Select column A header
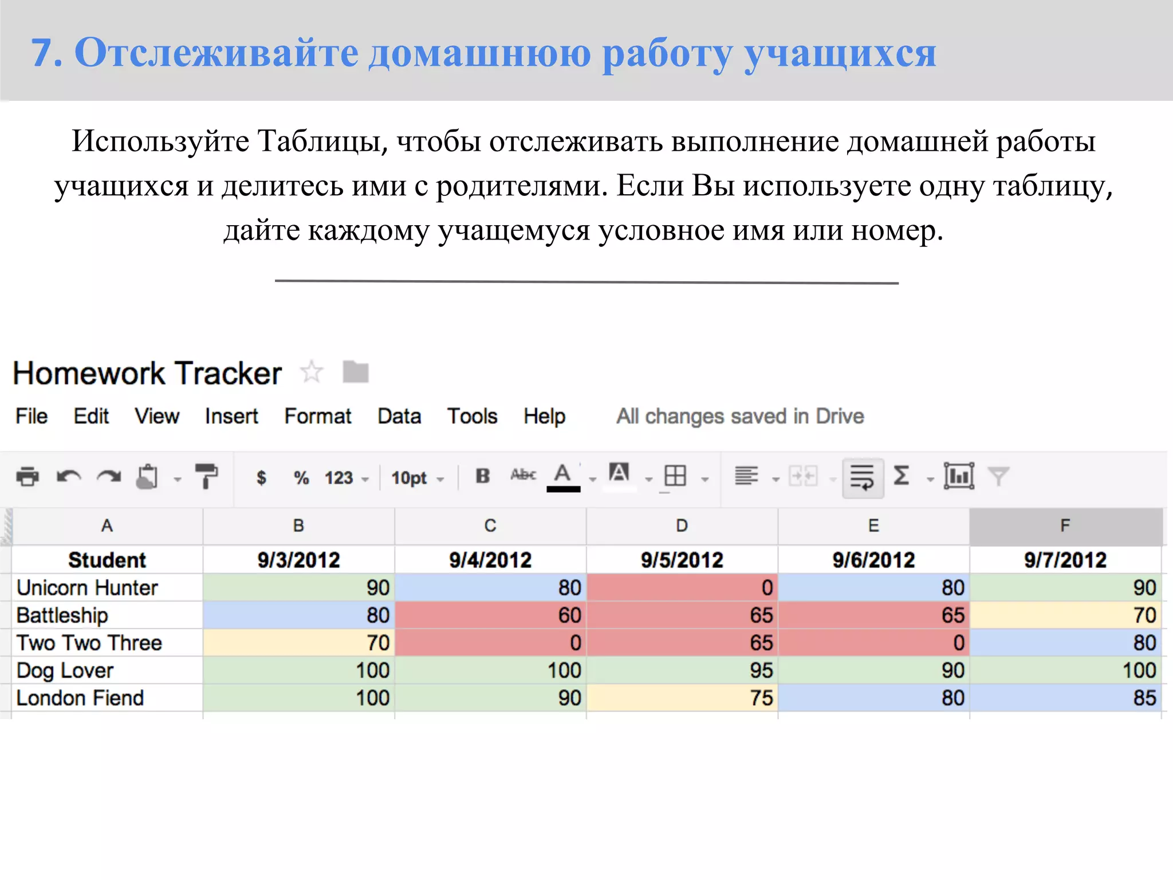Screen dimensions: 1173x880 click(x=107, y=526)
